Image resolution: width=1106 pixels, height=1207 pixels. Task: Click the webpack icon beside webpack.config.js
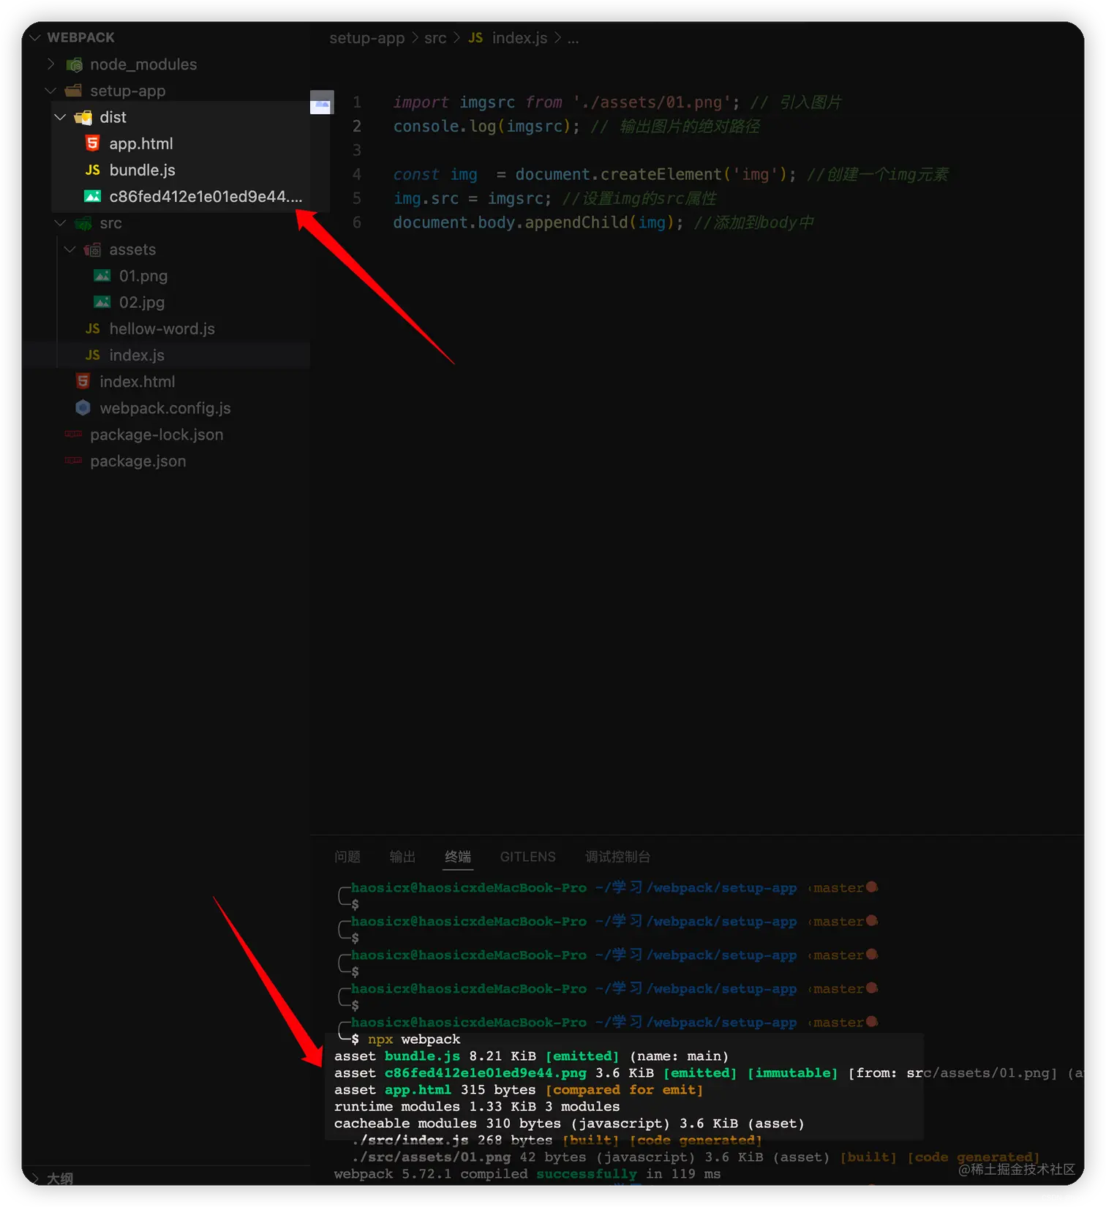click(83, 407)
